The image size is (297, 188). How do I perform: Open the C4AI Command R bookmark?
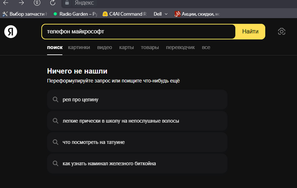124,14
